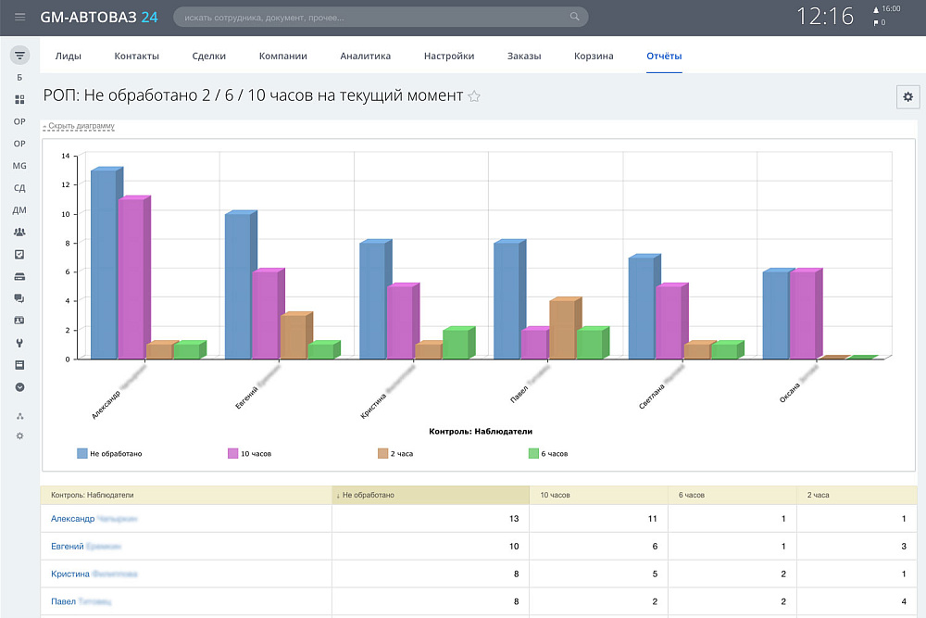Image resolution: width=926 pixels, height=618 pixels.
Task: Expand more sidebar items with the round chevron
Action: click(19, 387)
